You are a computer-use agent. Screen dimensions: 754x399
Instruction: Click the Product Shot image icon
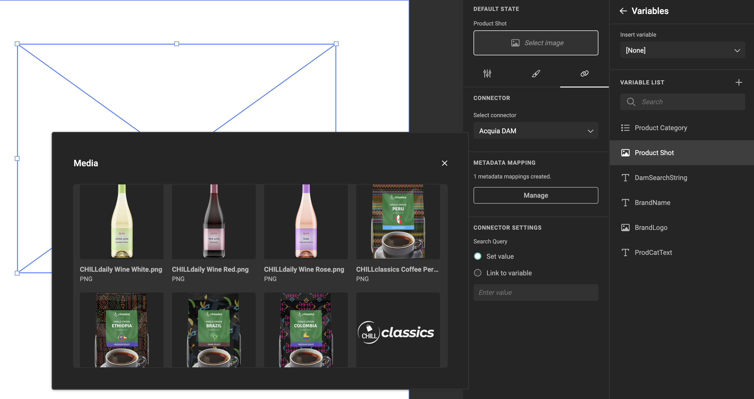click(625, 152)
